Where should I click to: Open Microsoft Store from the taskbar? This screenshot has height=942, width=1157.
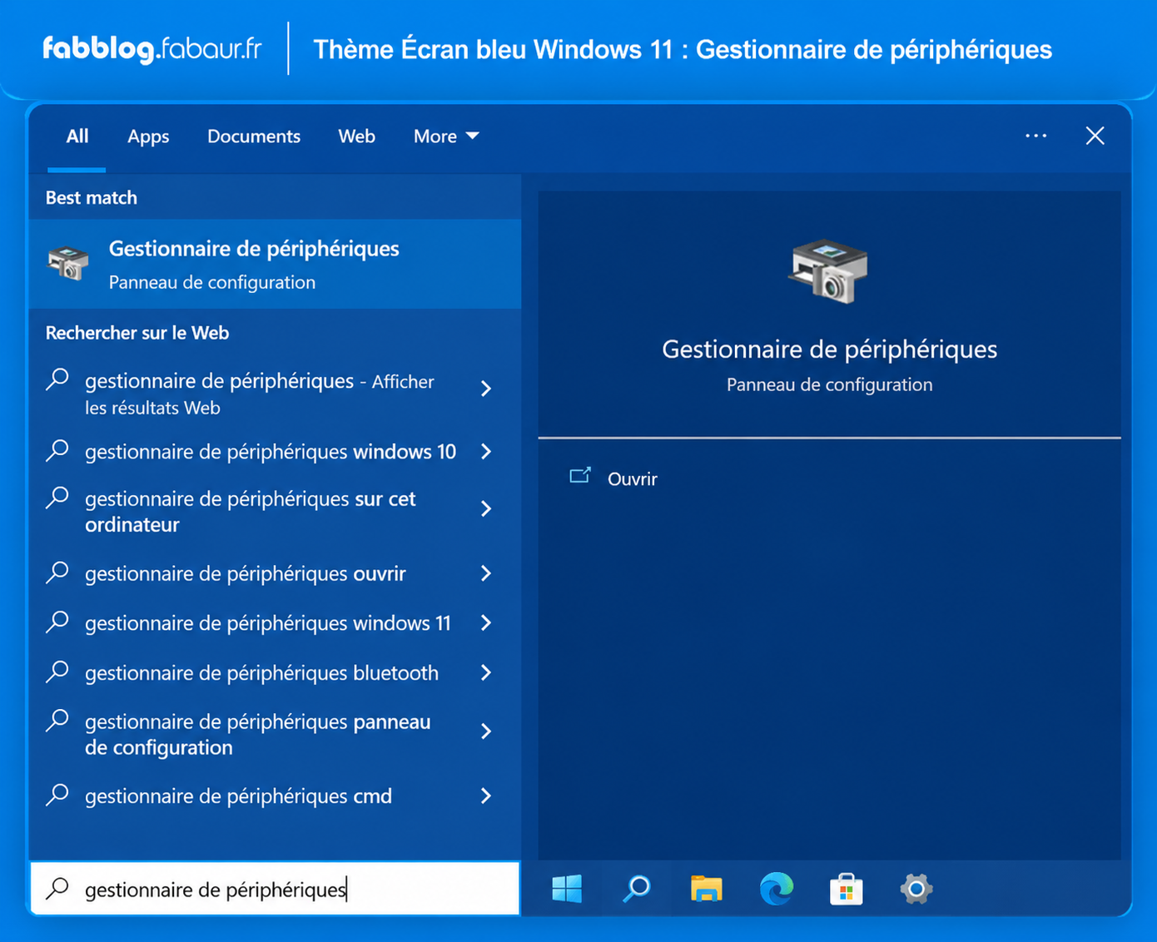pyautogui.click(x=847, y=889)
